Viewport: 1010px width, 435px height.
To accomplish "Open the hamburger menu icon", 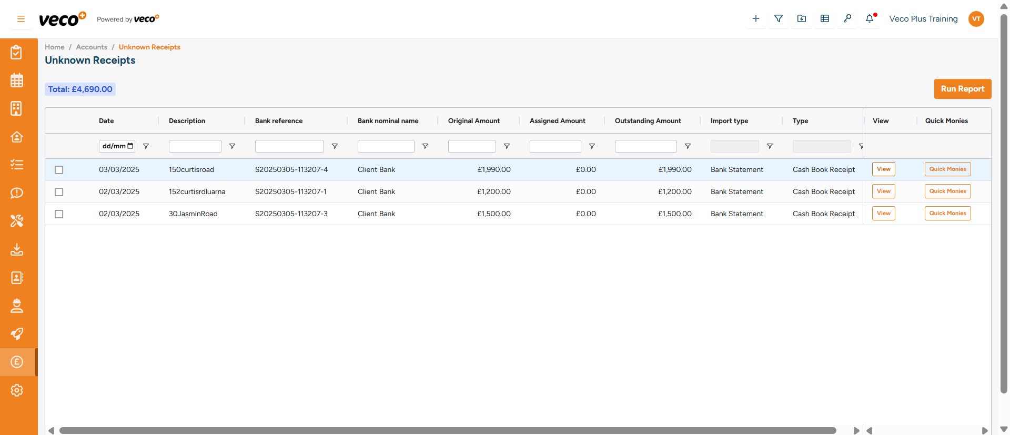I will [21, 19].
